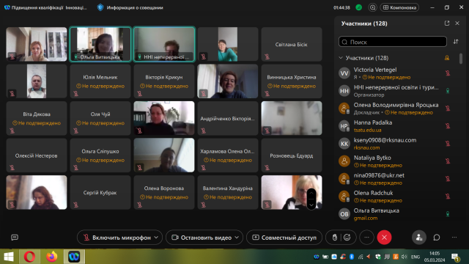Click Остановить видео button
This screenshot has height=264, width=469.
[x=202, y=238]
